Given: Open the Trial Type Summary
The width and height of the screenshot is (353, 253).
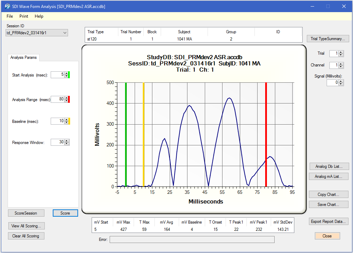Looking at the screenshot, I should (328, 39).
